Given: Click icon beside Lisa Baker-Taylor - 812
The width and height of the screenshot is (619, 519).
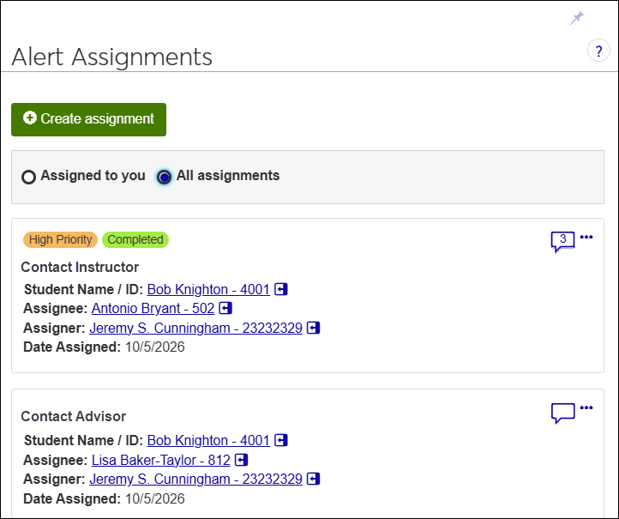Looking at the screenshot, I should [241, 460].
